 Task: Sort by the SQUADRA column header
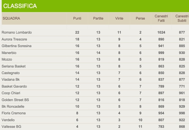[11, 18]
